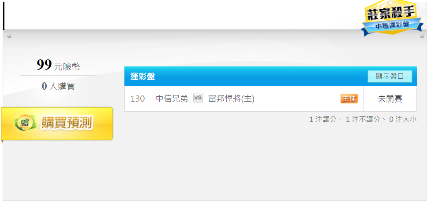Click the VS icon between teams
The height and width of the screenshot is (205, 431).
click(198, 98)
